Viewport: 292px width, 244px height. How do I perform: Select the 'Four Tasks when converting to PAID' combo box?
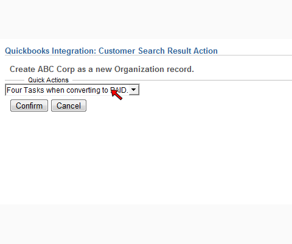coord(72,90)
